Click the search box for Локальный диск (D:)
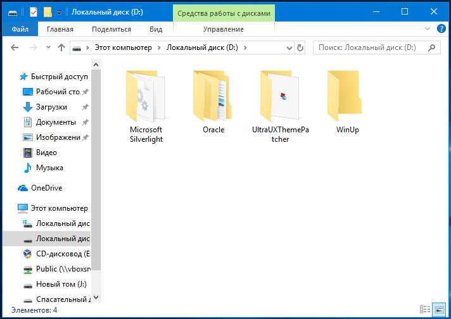Image resolution: width=451 pixels, height=319 pixels. pyautogui.click(x=376, y=47)
